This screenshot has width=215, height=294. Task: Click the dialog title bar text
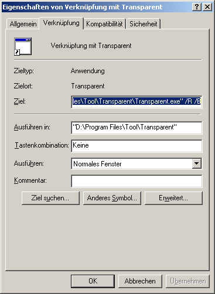(x=82, y=7)
